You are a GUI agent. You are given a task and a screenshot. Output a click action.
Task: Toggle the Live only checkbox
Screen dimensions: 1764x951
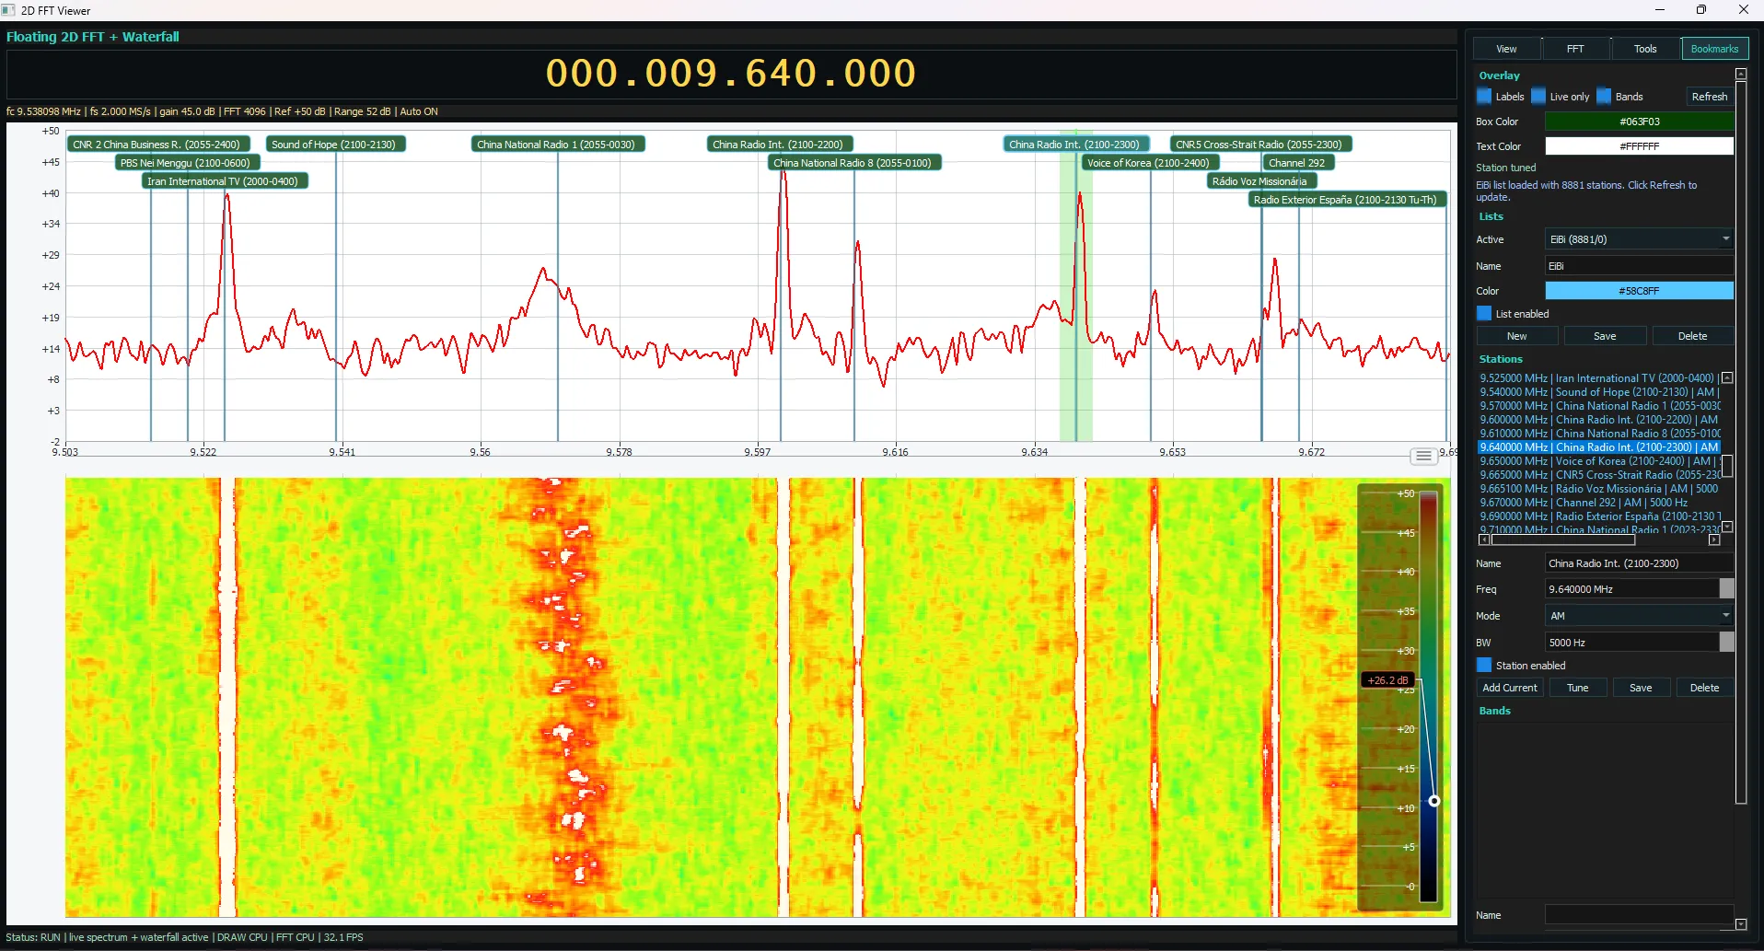(x=1538, y=96)
